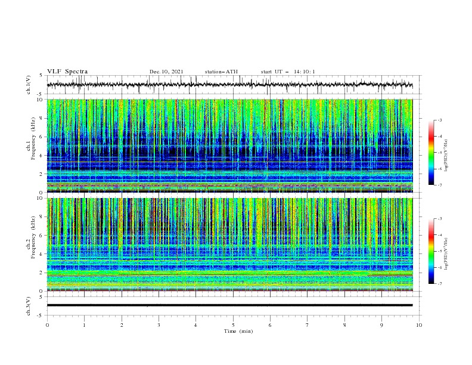Click the "Time (min)" x-axis label
Viewport: 472px width, 365px height.
238,331
